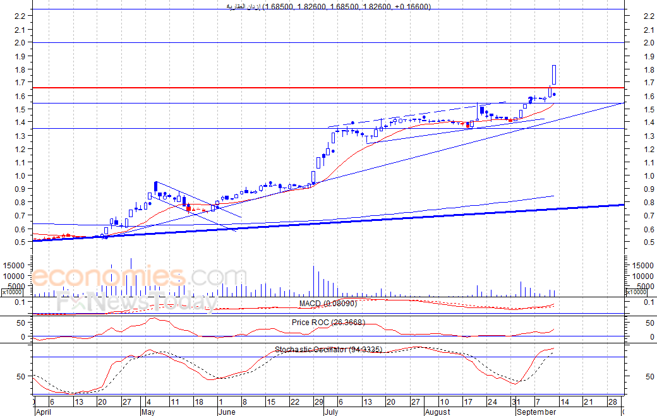Click the 0.1 label on right MACD axis

[649, 302]
